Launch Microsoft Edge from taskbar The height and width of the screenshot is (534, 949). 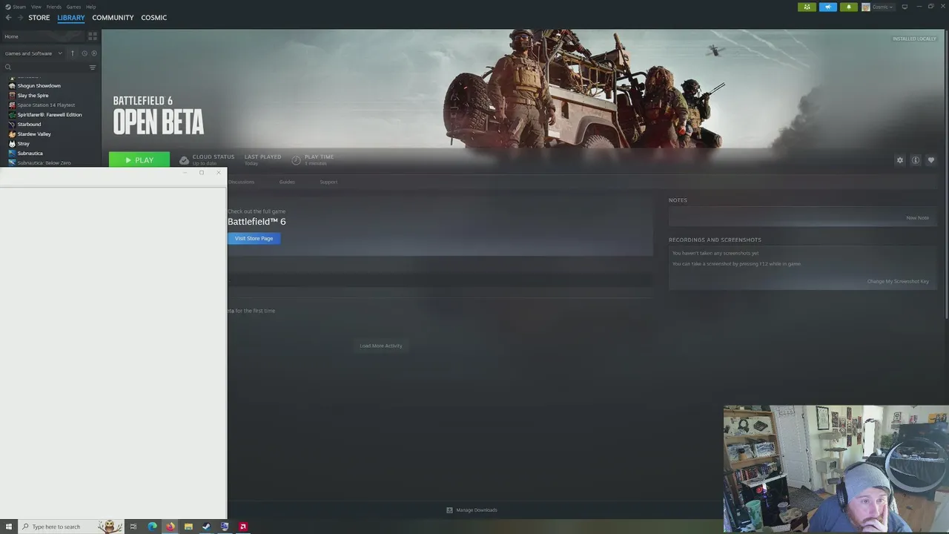tap(152, 527)
